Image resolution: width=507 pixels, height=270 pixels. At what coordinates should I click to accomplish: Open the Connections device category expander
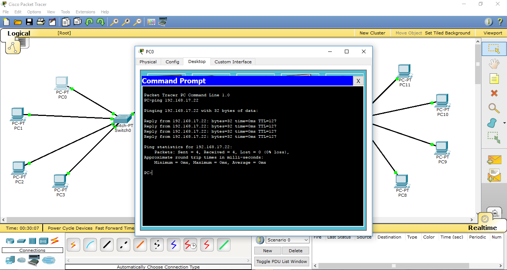coord(32,250)
